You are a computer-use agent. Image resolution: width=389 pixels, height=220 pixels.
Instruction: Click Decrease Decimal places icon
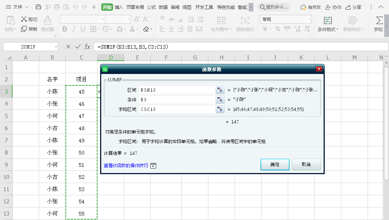click(307, 29)
